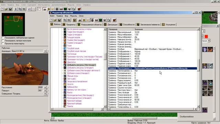Screen dimensions: 220x124
Task: Click the 'Название' column header
Action: pos(121,29)
